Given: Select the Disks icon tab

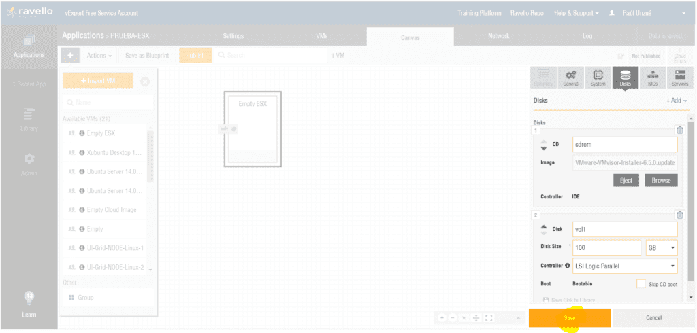Looking at the screenshot, I should click(x=625, y=77).
